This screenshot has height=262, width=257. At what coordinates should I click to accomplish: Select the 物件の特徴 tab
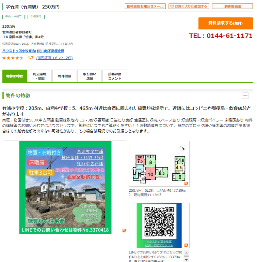point(15,76)
